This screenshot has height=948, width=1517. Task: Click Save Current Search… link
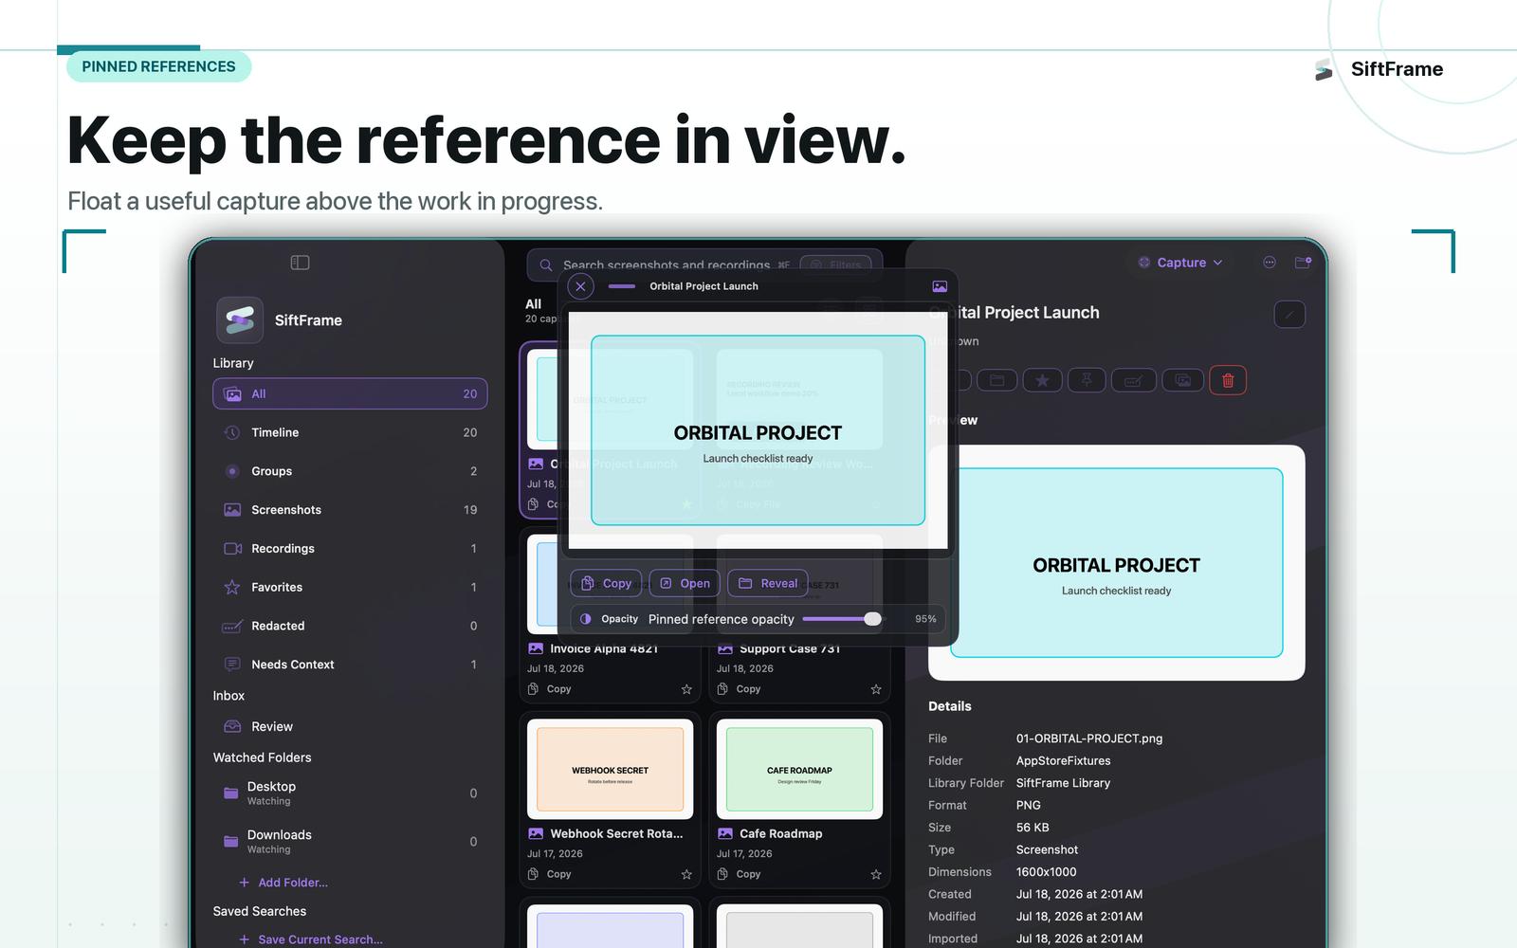pyautogui.click(x=311, y=939)
